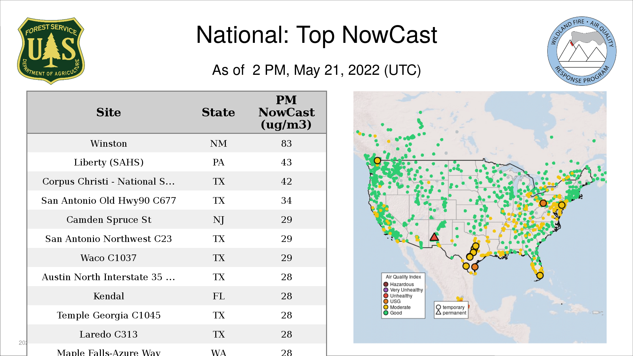Click the yellow circle marker in Washington state
Screen dimensions: 633x356
click(377, 161)
